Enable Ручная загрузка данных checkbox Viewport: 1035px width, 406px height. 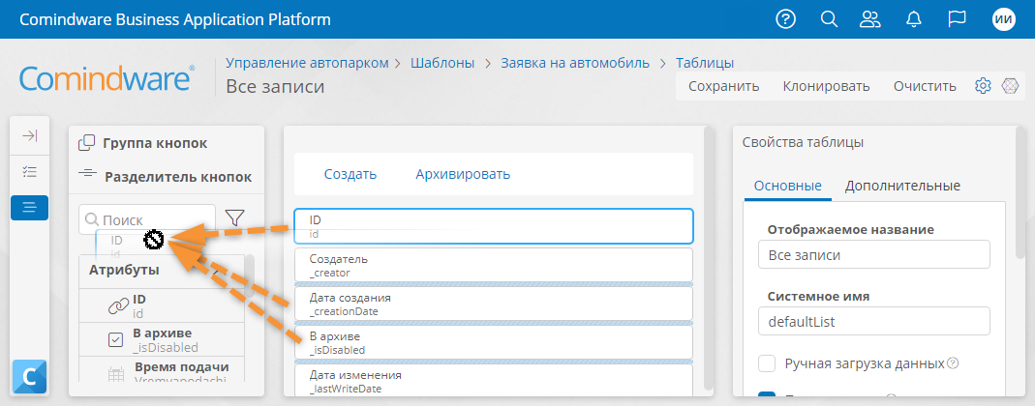[767, 363]
